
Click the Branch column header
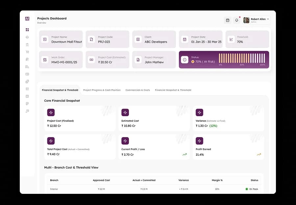(x=54, y=180)
